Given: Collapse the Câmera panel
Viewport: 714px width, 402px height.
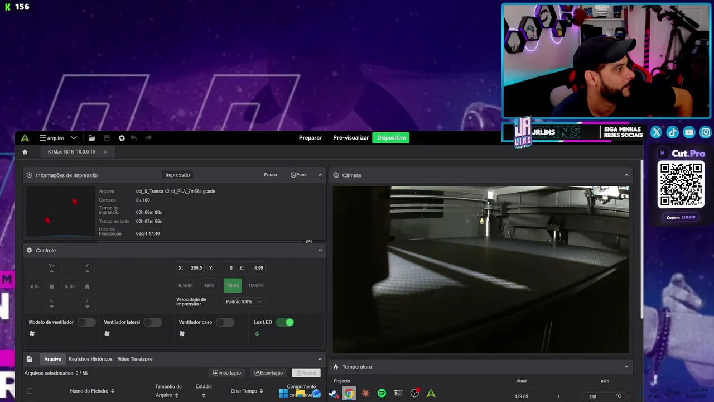Looking at the screenshot, I should click(626, 175).
